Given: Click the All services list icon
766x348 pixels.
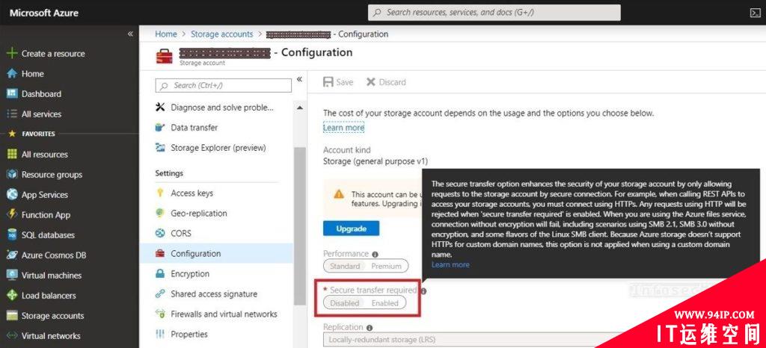Looking at the screenshot, I should click(12, 114).
